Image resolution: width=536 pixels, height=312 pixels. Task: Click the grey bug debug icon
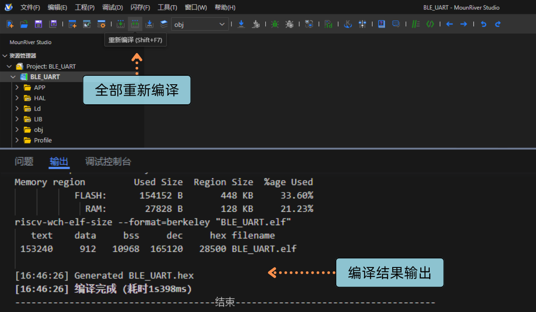pyautogui.click(x=289, y=24)
